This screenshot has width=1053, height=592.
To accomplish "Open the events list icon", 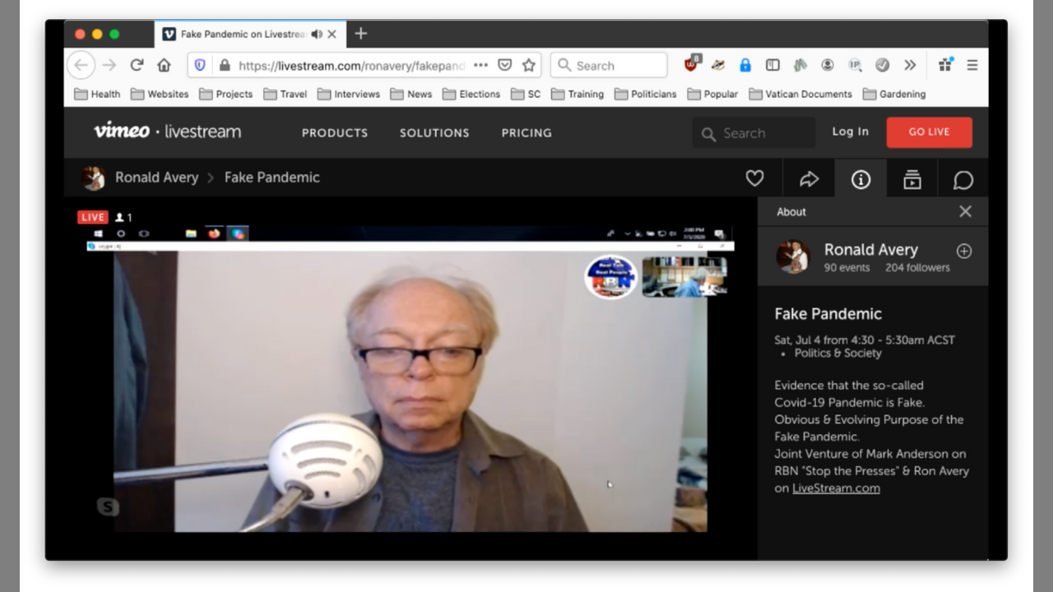I will (912, 178).
